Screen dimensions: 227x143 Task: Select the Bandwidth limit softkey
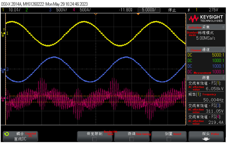click(x=95, y=136)
